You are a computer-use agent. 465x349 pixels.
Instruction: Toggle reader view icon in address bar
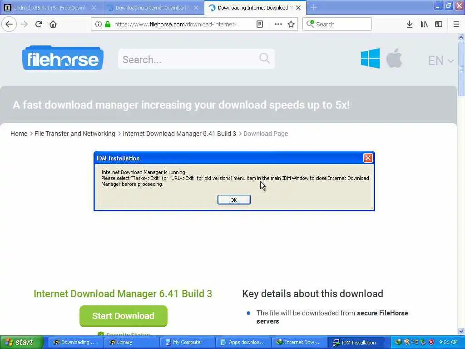(260, 24)
